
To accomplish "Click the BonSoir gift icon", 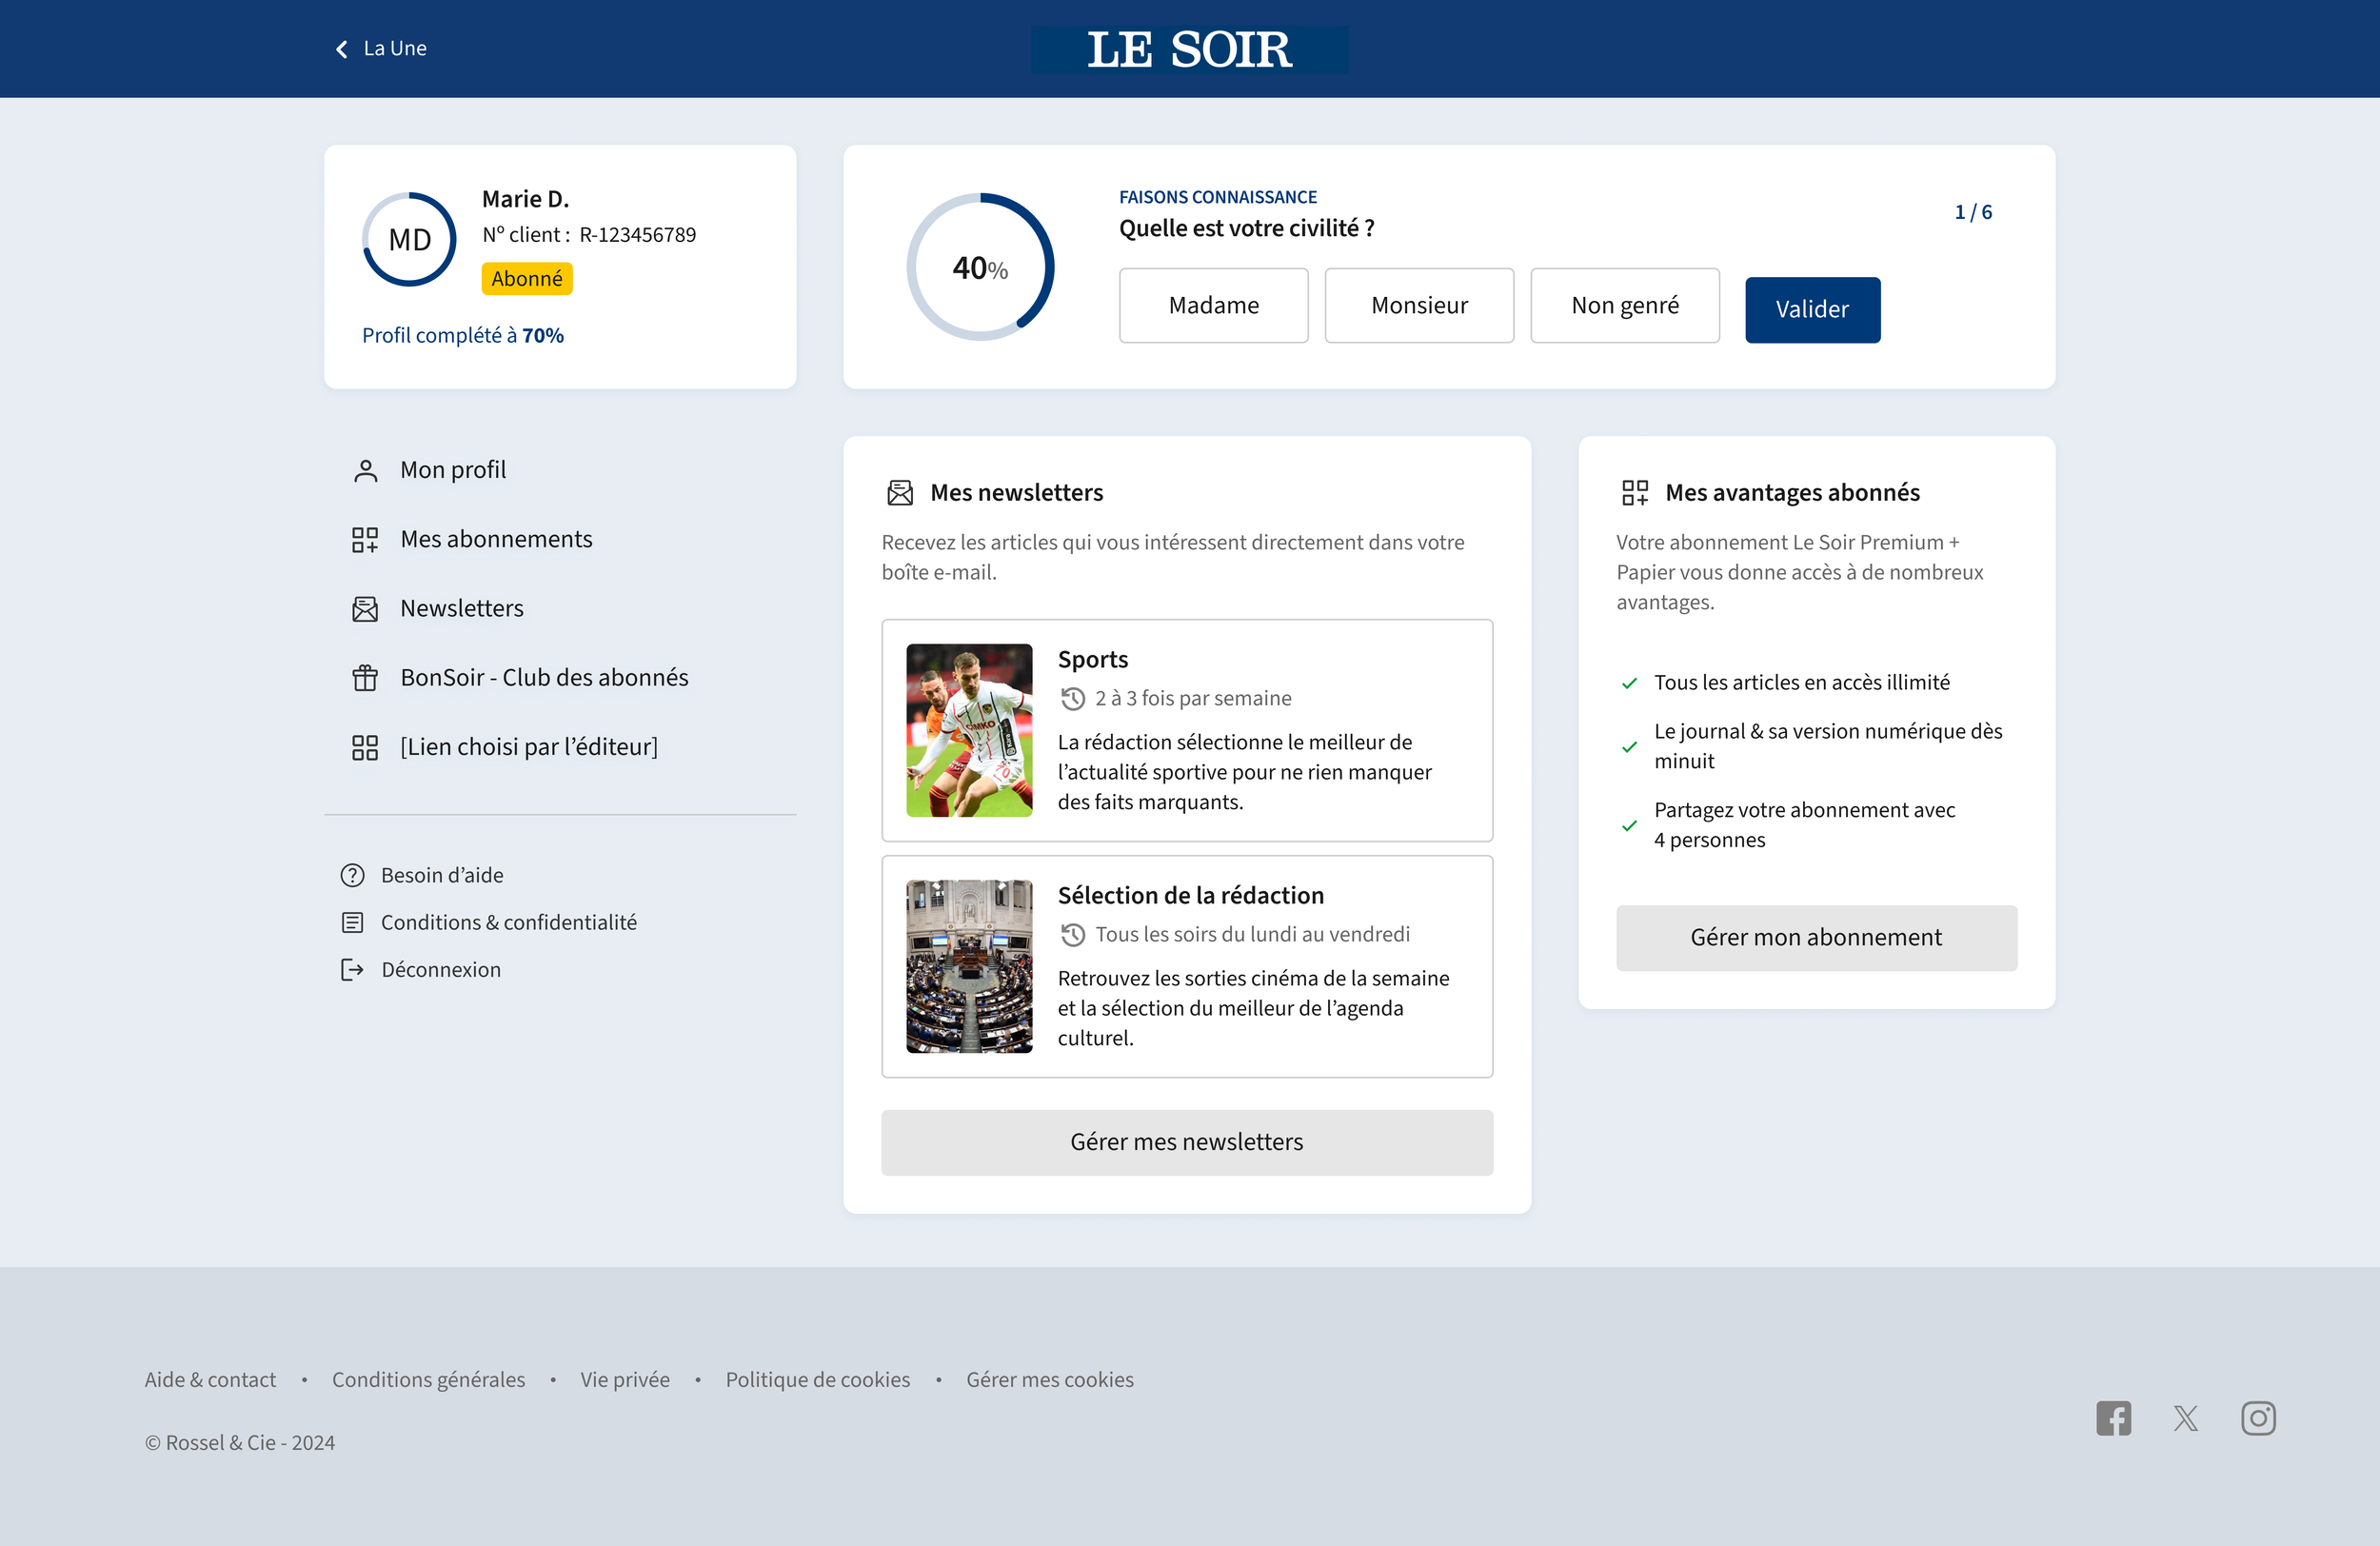I will tap(365, 678).
